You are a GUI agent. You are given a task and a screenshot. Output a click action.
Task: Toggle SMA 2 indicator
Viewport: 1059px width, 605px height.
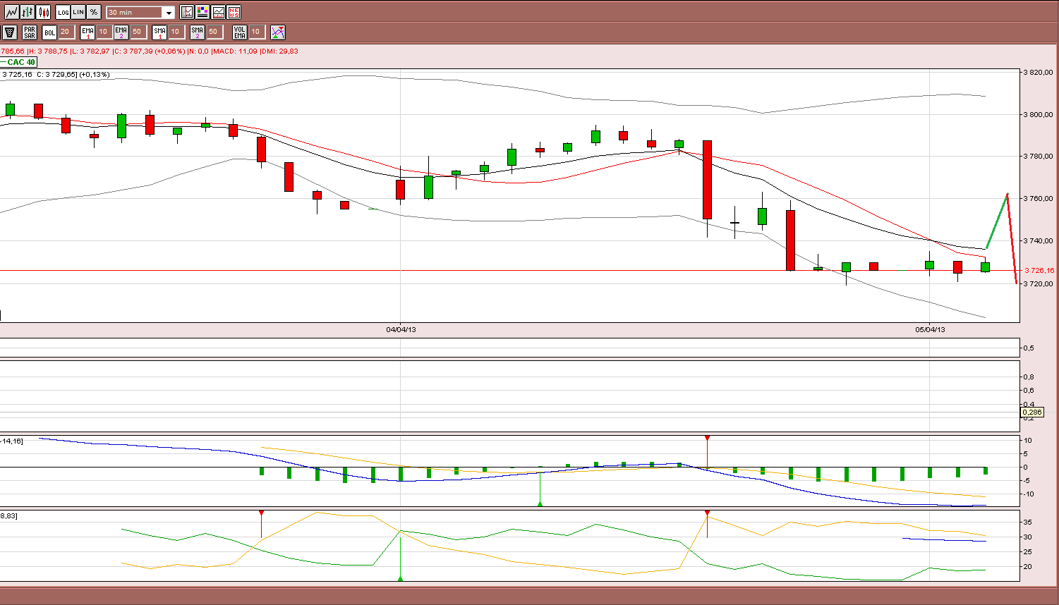pos(198,32)
